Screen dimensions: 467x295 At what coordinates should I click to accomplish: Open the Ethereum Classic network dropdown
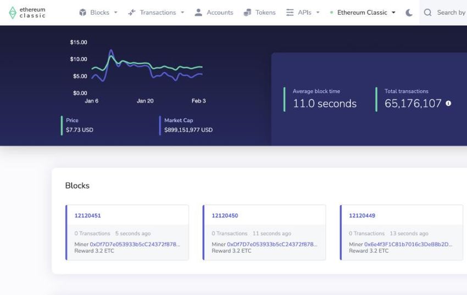point(363,13)
